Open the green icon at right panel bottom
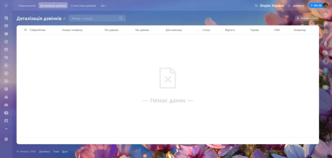The image size is (332, 158). 326,87
